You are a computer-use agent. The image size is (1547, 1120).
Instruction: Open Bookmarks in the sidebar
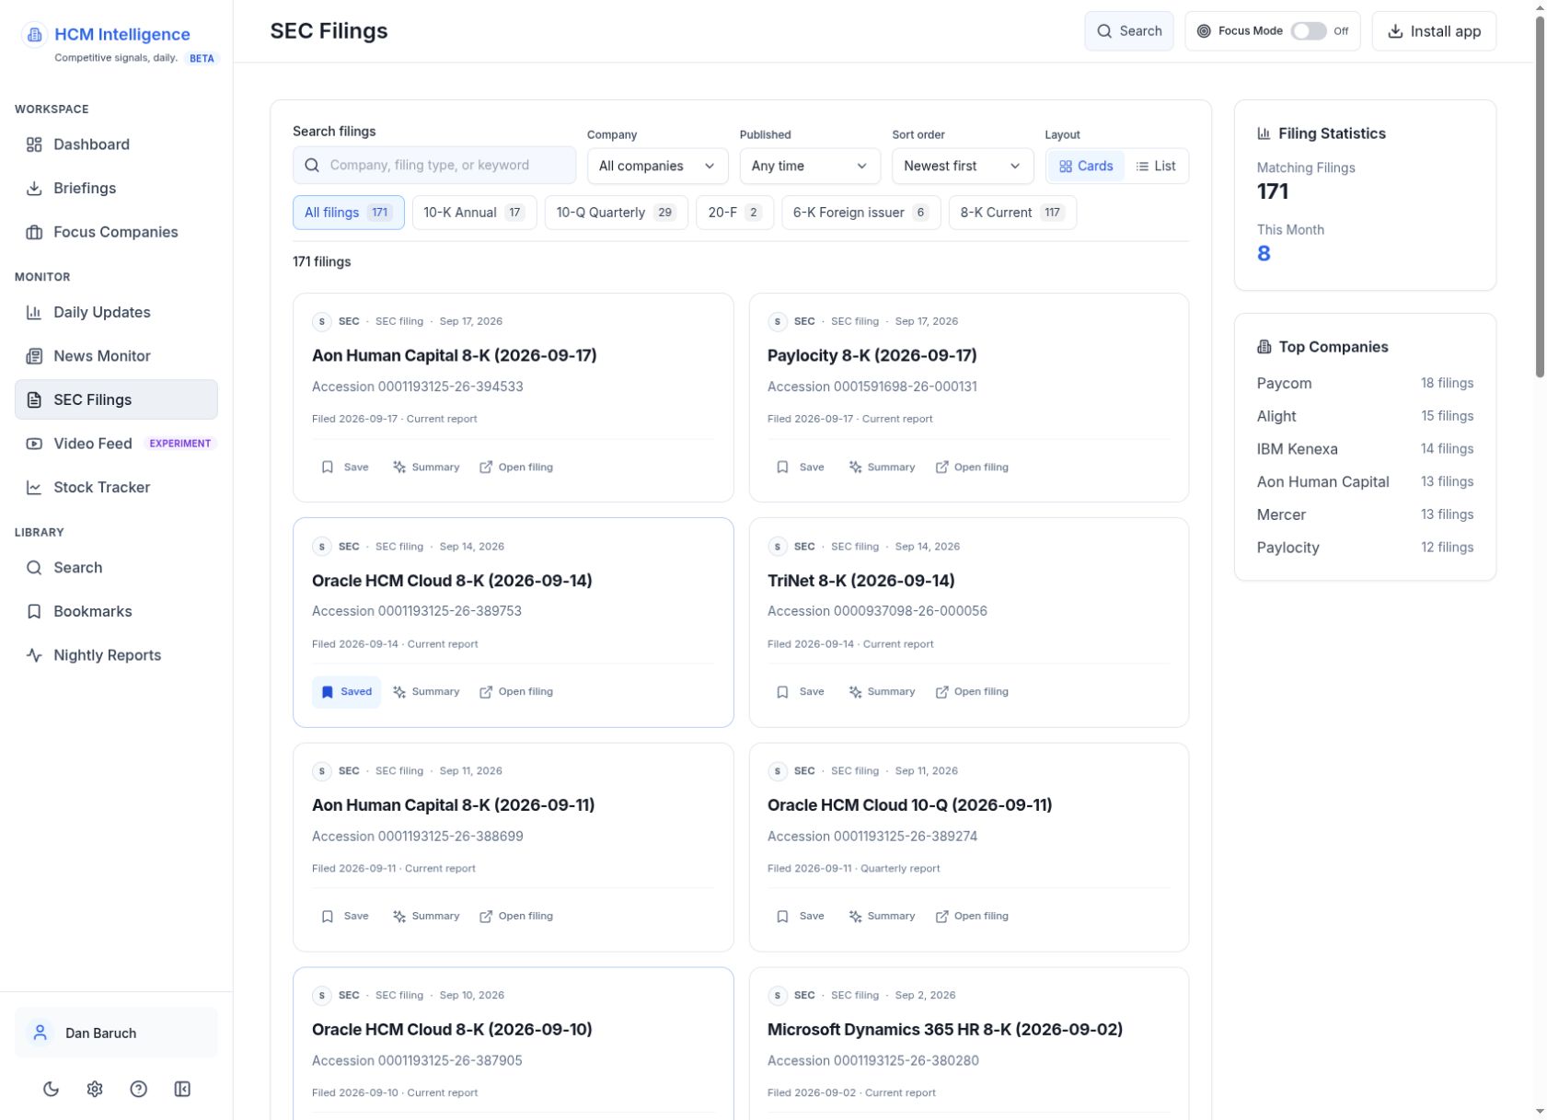[116, 611]
